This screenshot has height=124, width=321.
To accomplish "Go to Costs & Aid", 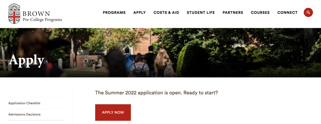I will click(x=166, y=13).
